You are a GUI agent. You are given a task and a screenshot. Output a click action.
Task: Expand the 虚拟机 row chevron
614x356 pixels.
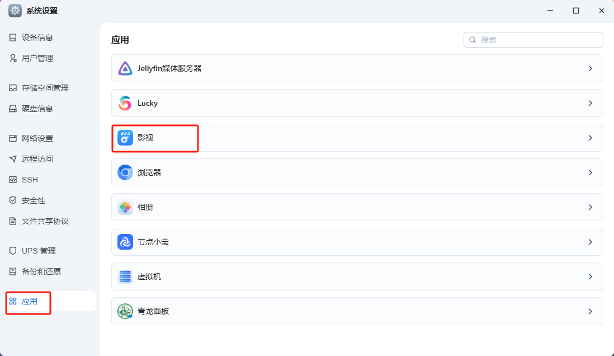click(x=590, y=277)
